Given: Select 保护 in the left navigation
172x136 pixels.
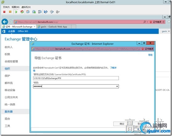Looking at the screenshot, I should (7, 76).
